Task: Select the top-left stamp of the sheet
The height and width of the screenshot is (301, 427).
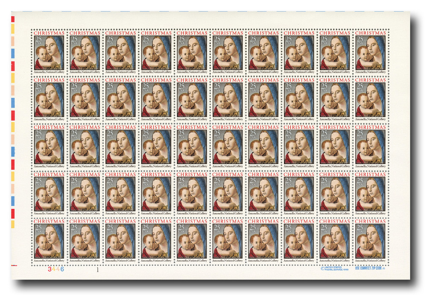Action: 49,52
